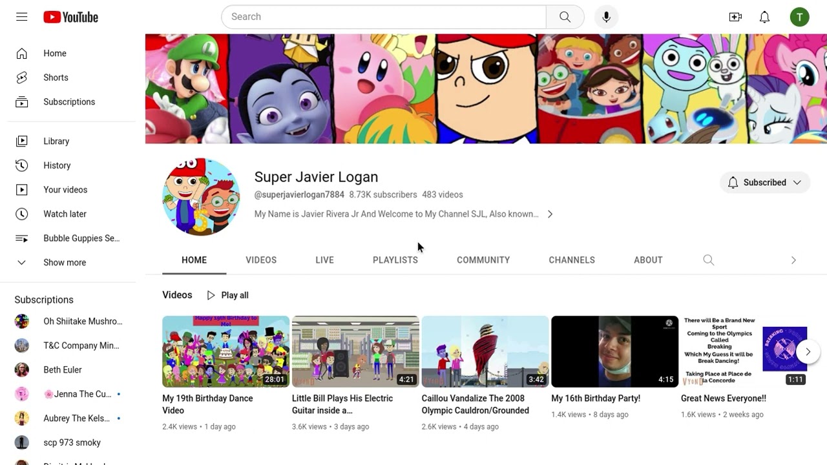Open the Create video button
Screen dimensions: 827x465
(x=735, y=17)
